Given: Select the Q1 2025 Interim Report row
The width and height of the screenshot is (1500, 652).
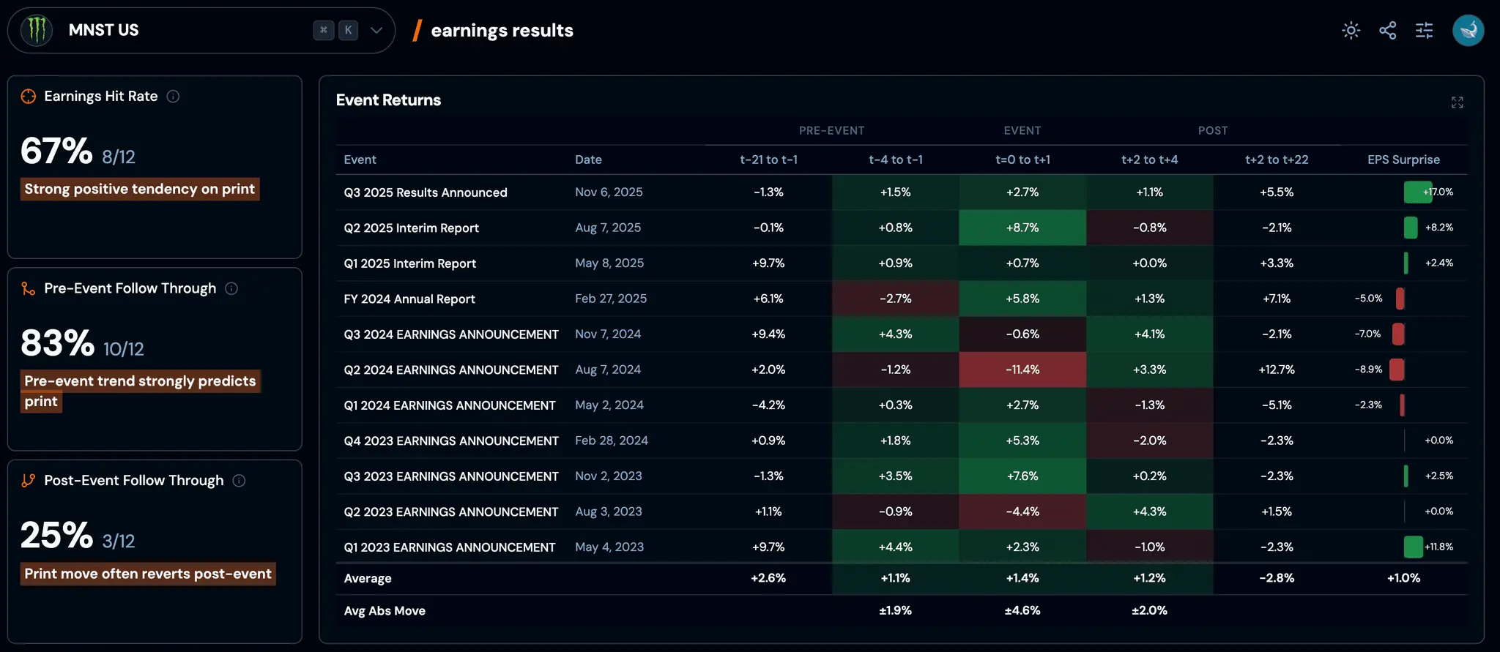Looking at the screenshot, I should tap(902, 263).
